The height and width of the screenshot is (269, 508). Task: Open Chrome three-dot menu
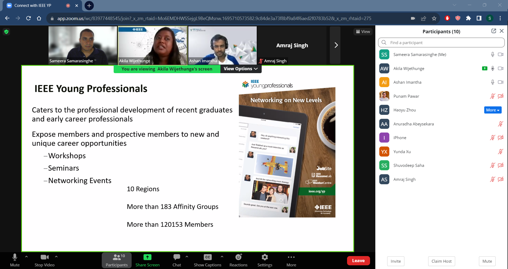coord(500,18)
